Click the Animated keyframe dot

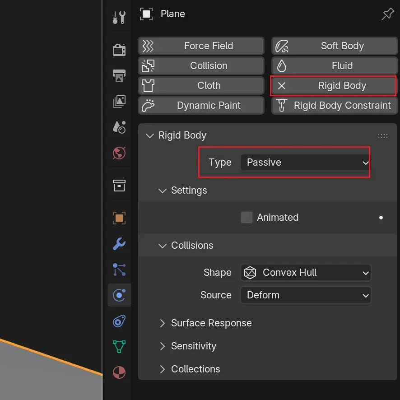click(x=381, y=218)
